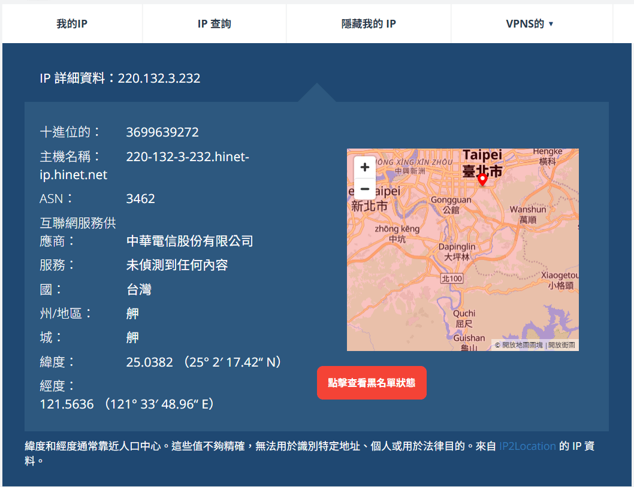The width and height of the screenshot is (634, 487).
Task: Click the Wanshun 萬順 label on the map
Action: (528, 214)
